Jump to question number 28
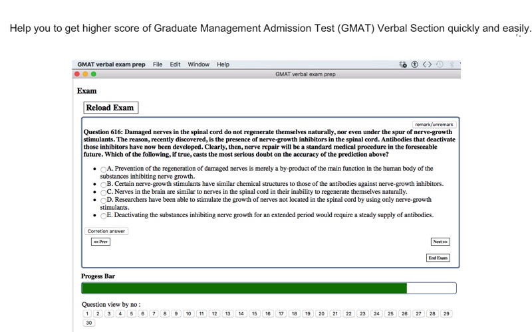532x332 pixels. [x=432, y=313]
